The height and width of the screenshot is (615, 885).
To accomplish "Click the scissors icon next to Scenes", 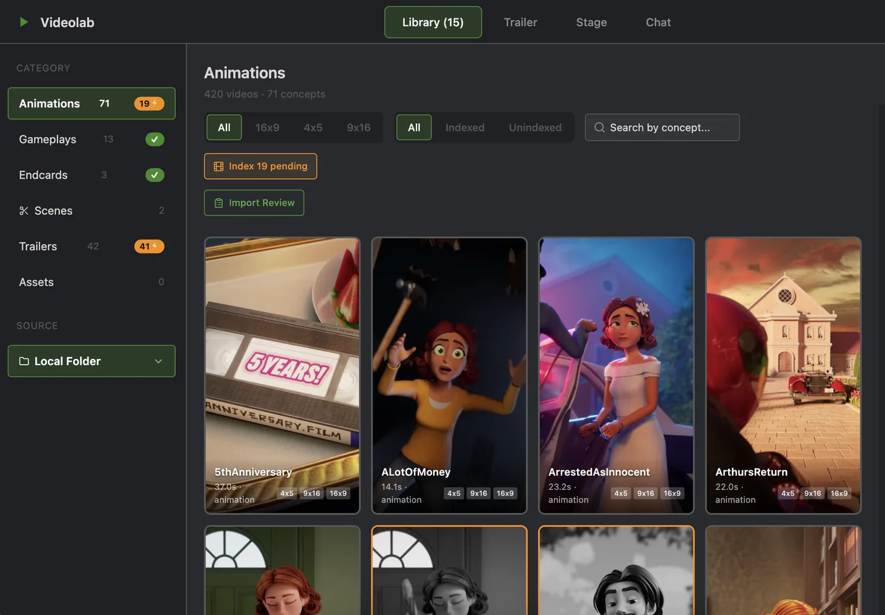I will (24, 210).
